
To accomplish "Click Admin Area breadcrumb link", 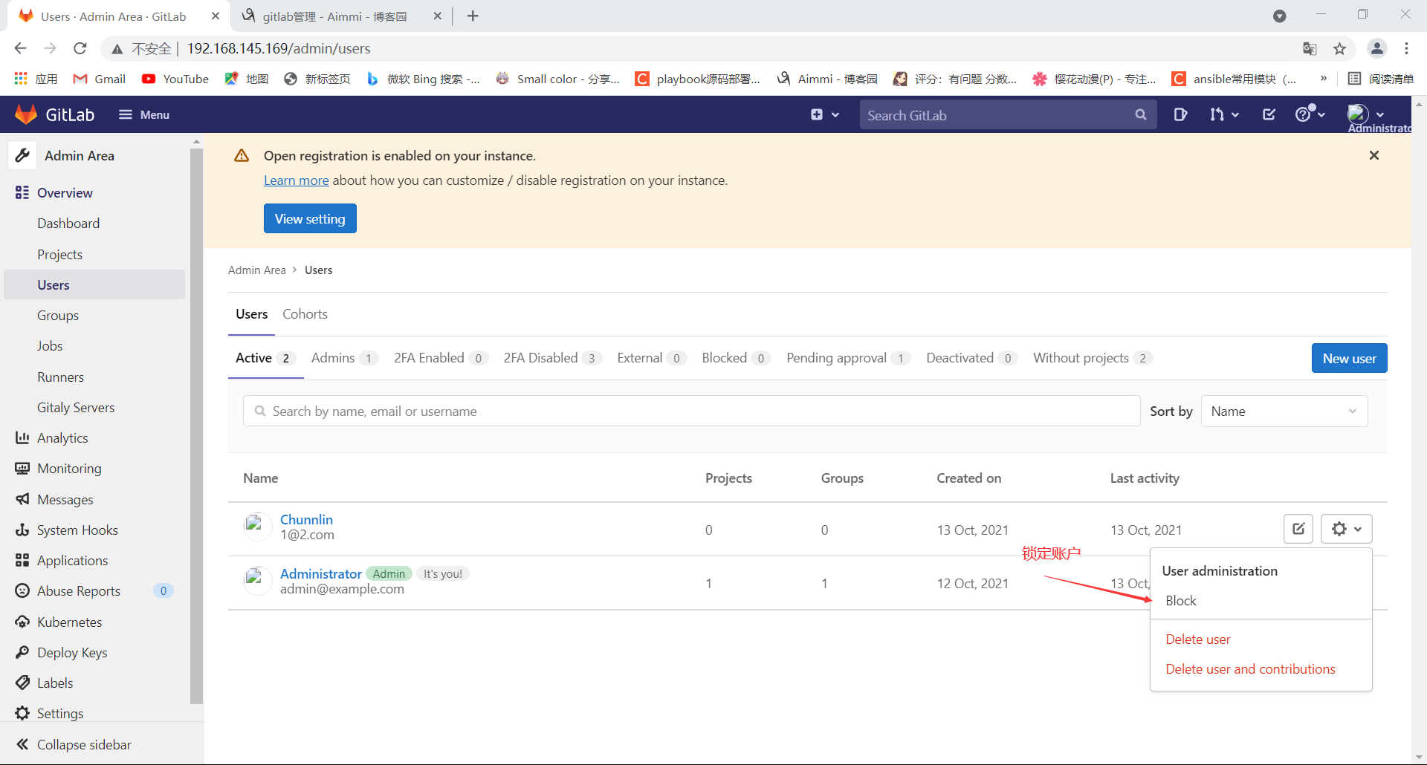I will point(257,270).
